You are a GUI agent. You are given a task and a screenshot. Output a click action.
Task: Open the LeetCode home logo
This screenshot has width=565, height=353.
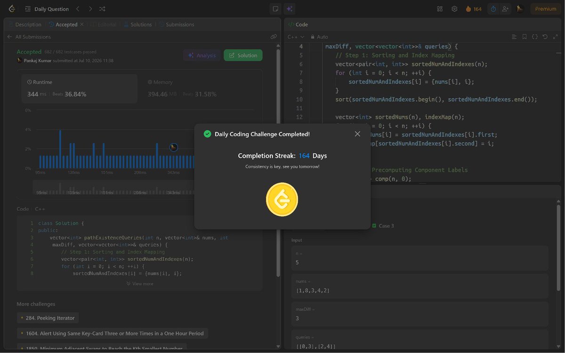pos(11,9)
